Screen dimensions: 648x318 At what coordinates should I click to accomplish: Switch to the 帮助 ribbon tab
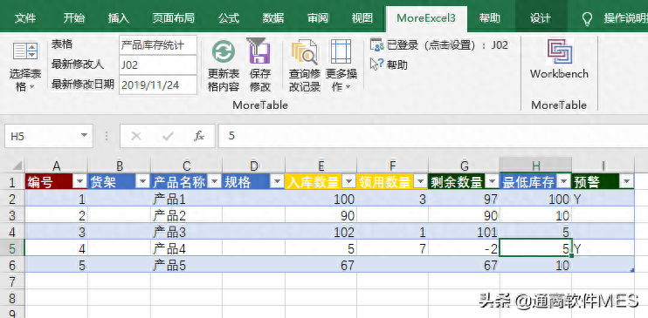point(489,18)
